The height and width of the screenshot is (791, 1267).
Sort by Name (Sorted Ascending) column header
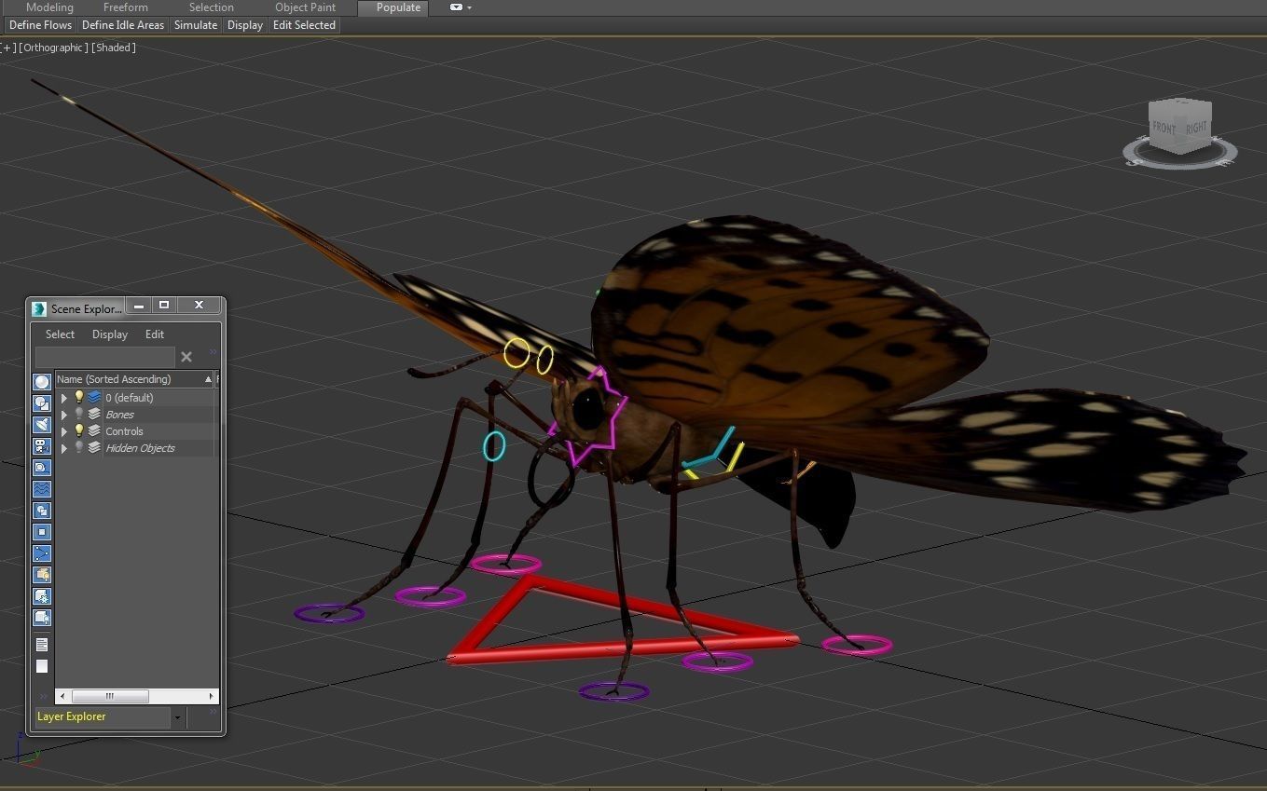[134, 379]
